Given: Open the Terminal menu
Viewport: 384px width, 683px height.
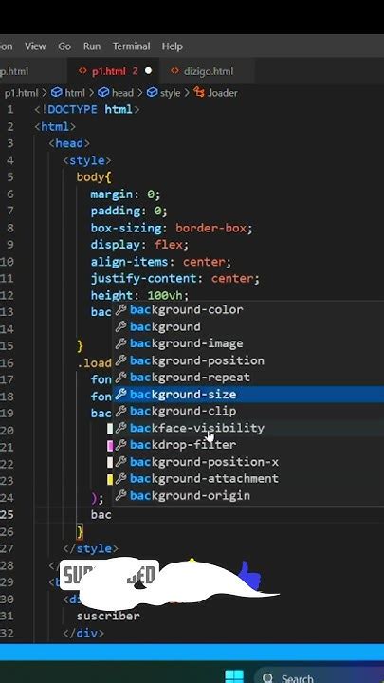Looking at the screenshot, I should tap(131, 46).
